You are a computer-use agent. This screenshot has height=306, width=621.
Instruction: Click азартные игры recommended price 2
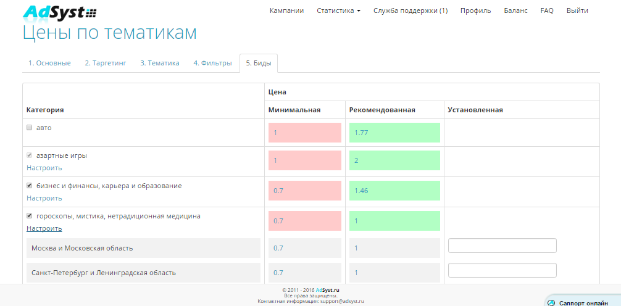click(x=394, y=160)
